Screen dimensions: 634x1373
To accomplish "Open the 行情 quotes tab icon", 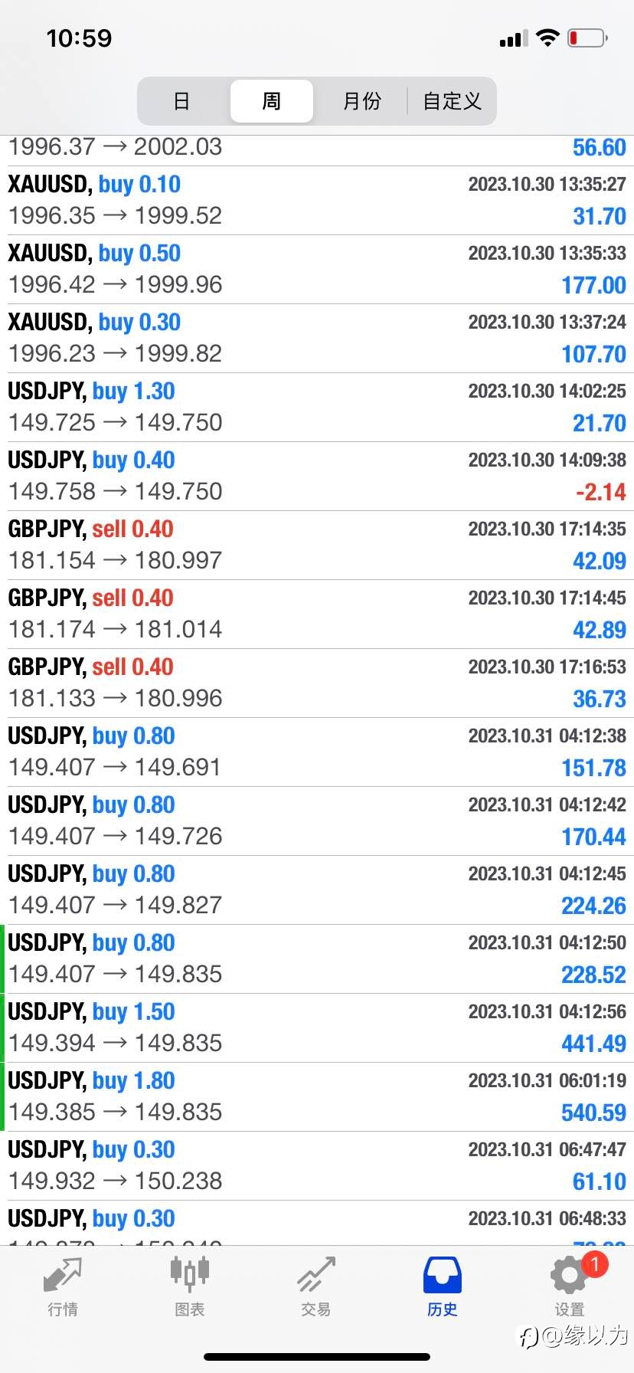I will coord(62,1275).
